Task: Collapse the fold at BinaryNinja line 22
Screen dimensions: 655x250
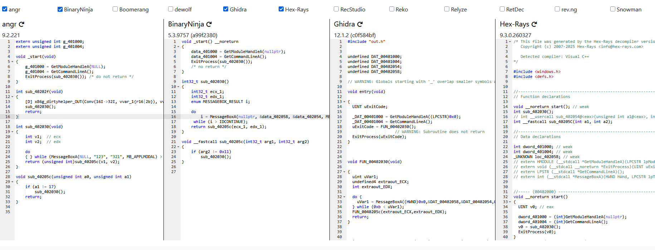Action: click(179, 147)
